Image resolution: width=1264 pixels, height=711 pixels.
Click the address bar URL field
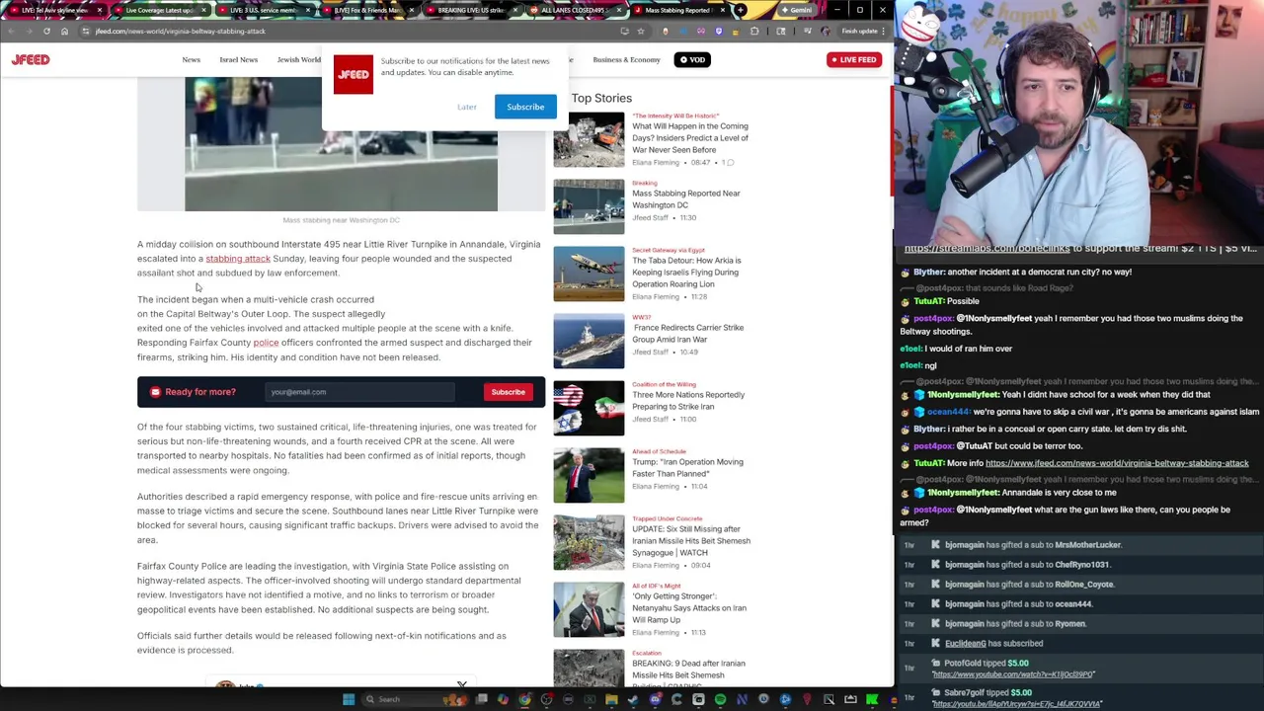tap(346, 31)
